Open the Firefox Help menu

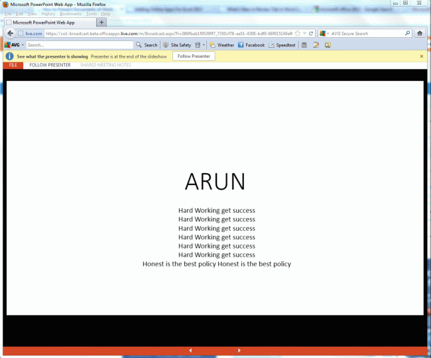tap(105, 14)
